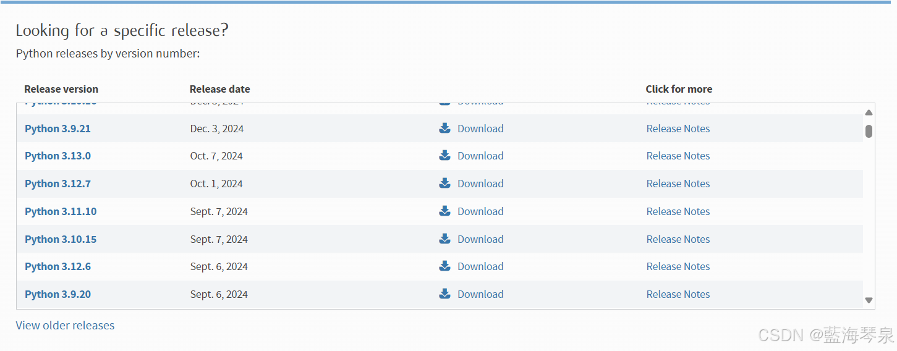The height and width of the screenshot is (351, 897).
Task: Click the Oct. 7, 2024 release date
Action: tap(216, 156)
